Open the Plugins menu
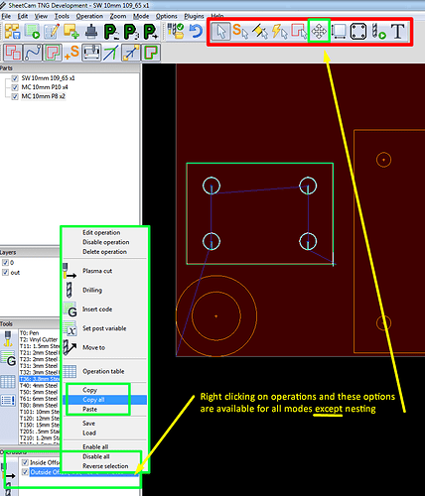 pos(194,16)
